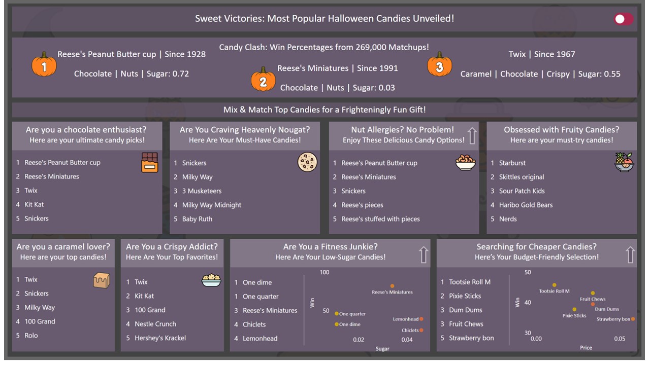Viewport: 650px width, 365px height.
Task: Click One quarter in low-sugar list
Action: pos(261,297)
